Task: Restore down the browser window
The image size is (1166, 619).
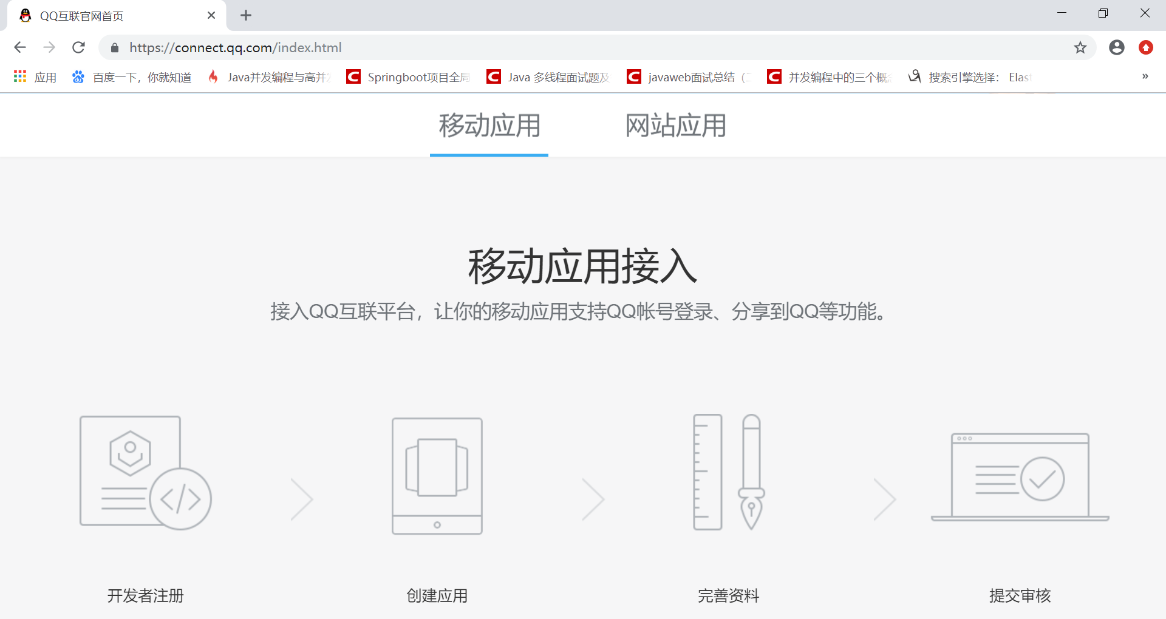Action: point(1103,13)
